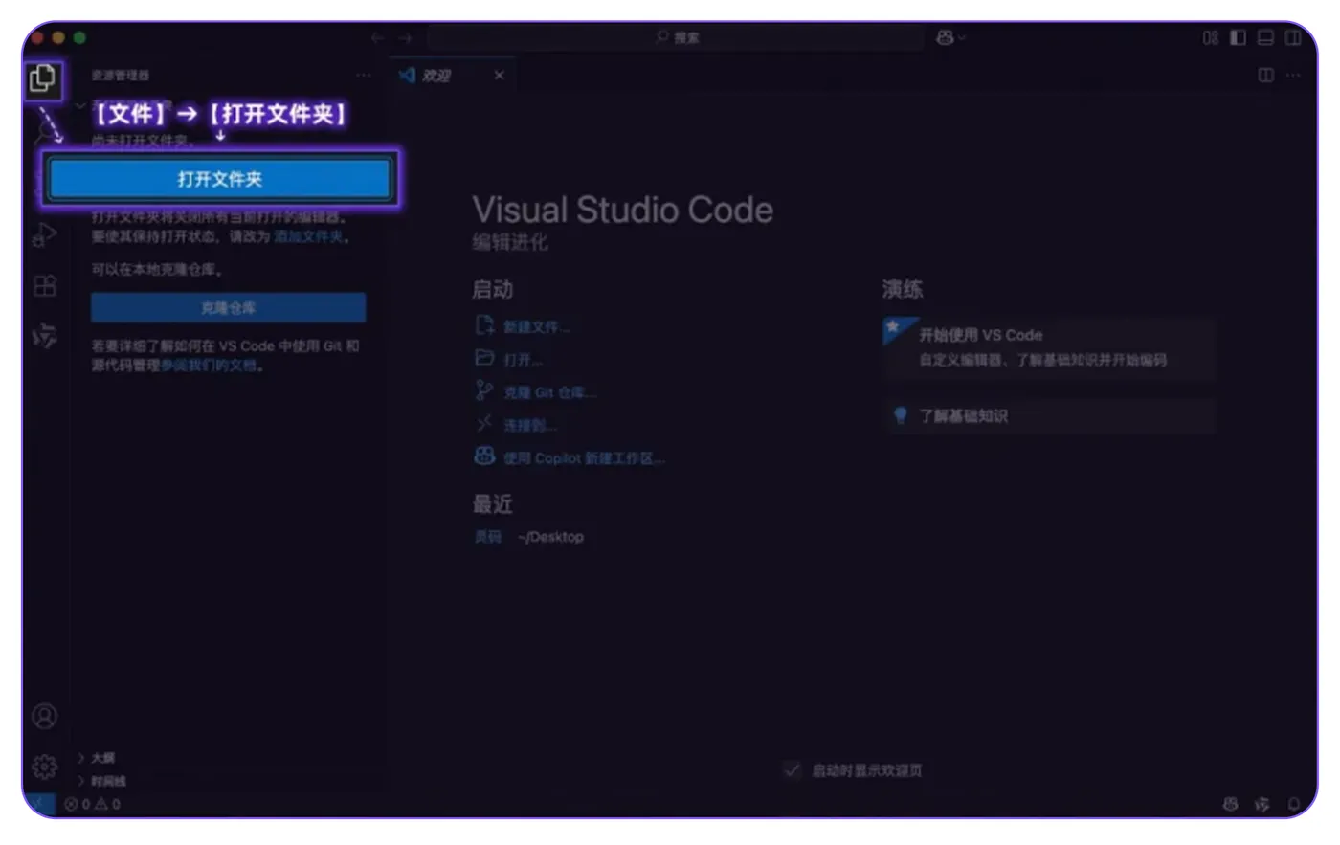Click the errors and warnings status indicator

(x=93, y=804)
